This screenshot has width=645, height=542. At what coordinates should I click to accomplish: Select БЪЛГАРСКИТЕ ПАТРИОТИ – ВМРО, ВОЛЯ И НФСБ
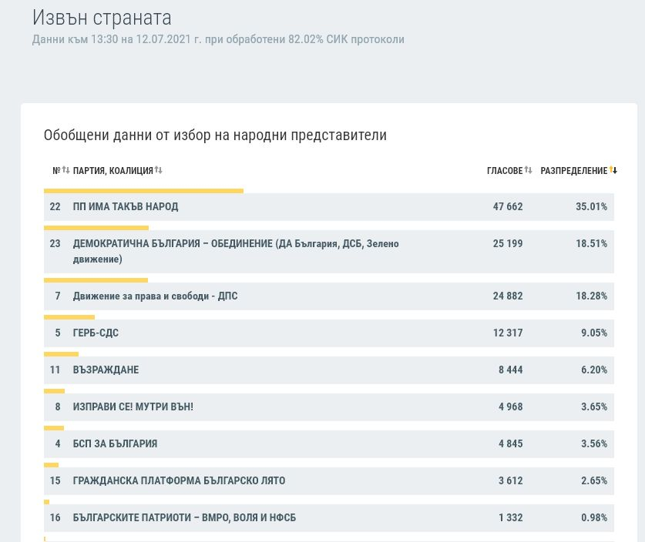[329, 518]
